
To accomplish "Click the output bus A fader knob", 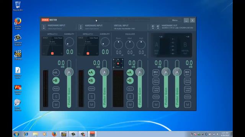I will (166, 72).
